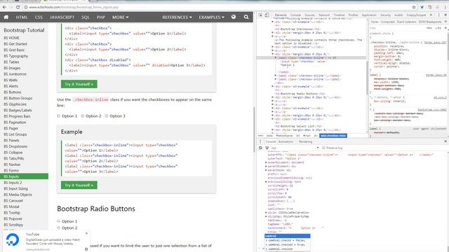Click the browser address bar URL
Screen dimensions: 449x252
(x=74, y=7)
